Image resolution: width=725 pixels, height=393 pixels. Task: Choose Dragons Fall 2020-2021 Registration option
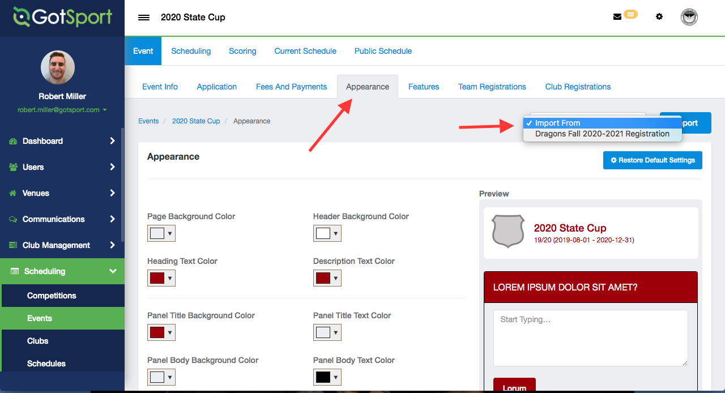[603, 134]
